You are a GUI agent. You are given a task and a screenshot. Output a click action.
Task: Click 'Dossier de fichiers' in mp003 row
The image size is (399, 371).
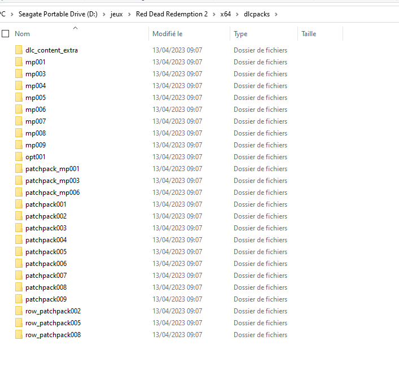(260, 73)
